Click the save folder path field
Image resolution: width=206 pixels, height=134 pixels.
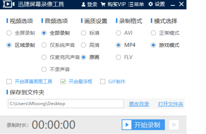click(66, 104)
